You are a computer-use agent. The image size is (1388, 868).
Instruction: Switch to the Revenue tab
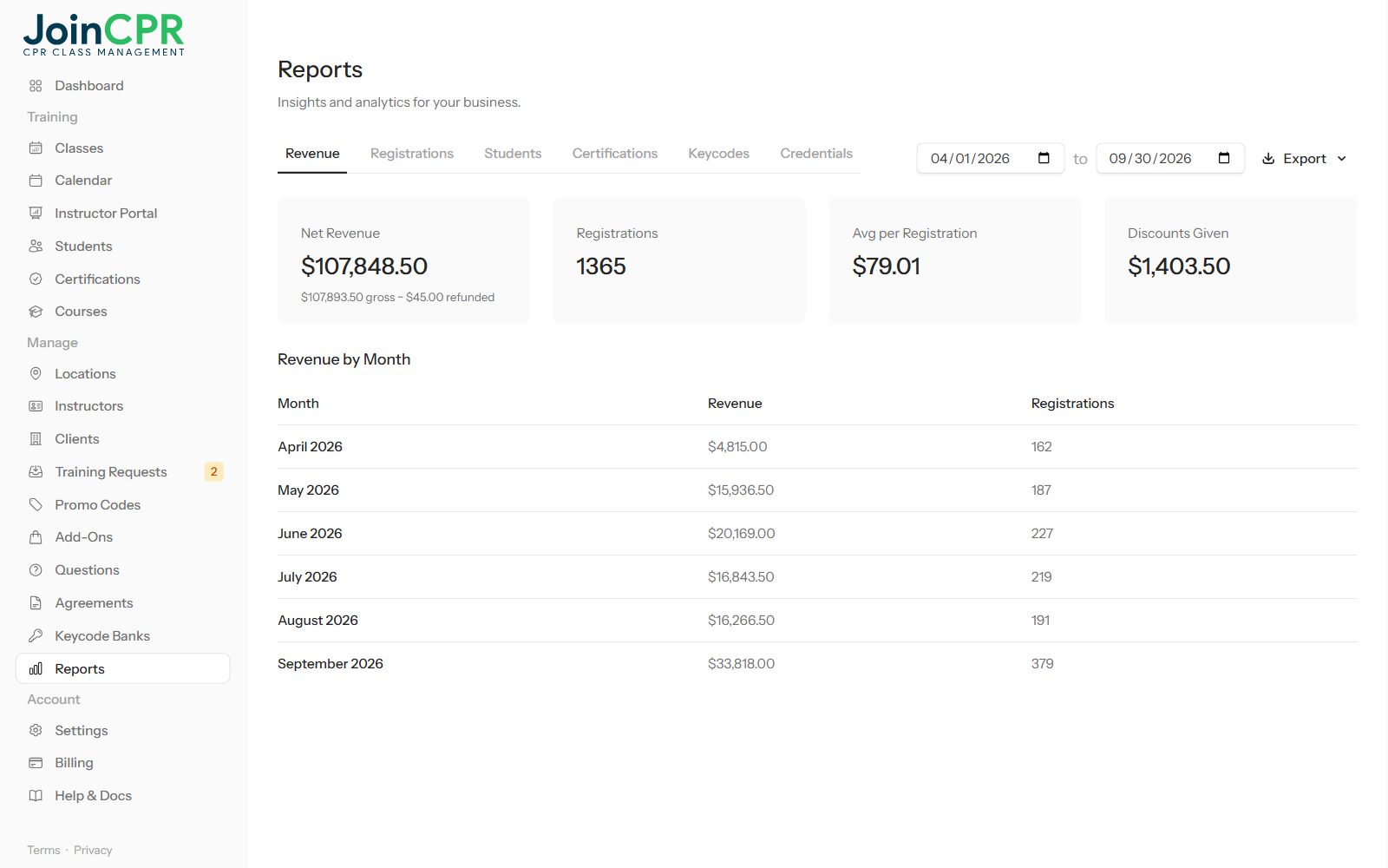coord(312,154)
